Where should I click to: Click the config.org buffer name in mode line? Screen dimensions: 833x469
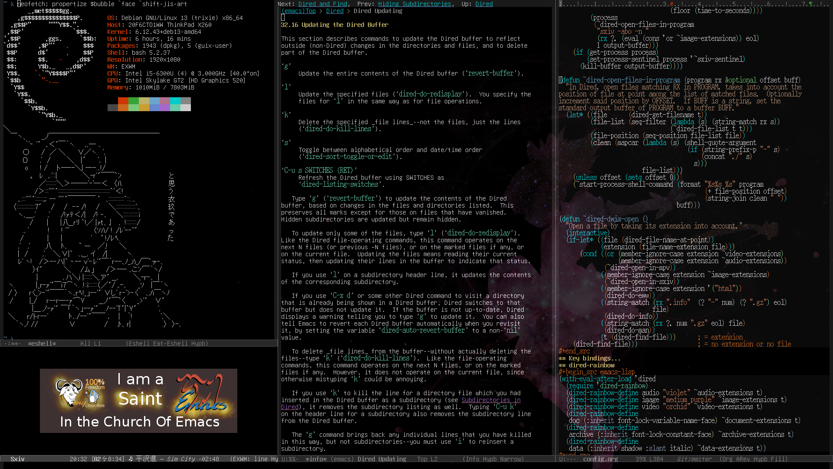[600, 459]
